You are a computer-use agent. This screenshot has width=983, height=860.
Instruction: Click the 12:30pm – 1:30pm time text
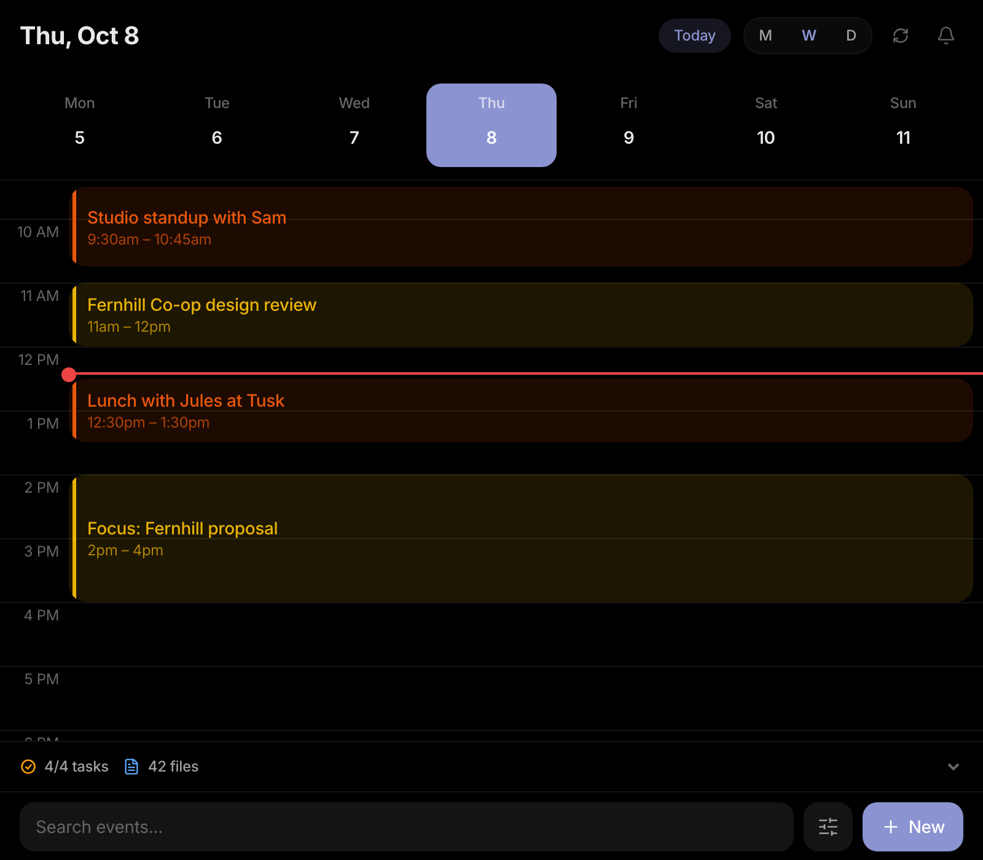pyautogui.click(x=148, y=423)
